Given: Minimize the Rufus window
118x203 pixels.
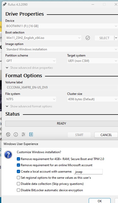Looking at the screenshot, I should [x=93, y=4].
